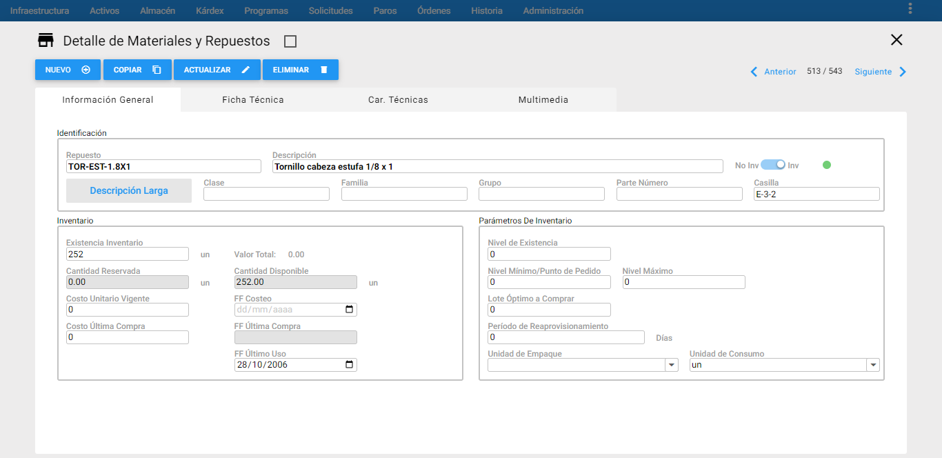Click the Nivel de Existencia field
The width and height of the screenshot is (942, 458).
click(x=549, y=254)
